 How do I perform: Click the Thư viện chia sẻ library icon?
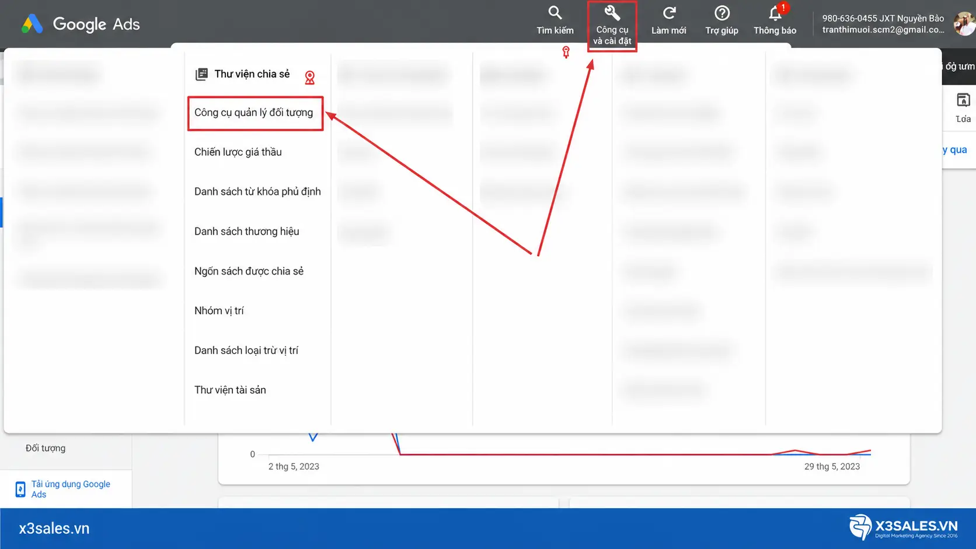point(201,74)
